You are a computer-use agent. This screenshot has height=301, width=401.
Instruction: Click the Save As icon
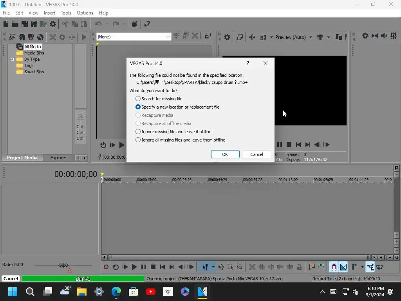[x=34, y=24]
